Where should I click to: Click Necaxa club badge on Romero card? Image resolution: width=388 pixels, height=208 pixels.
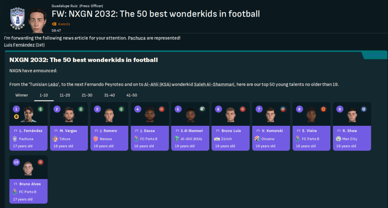pyautogui.click(x=96, y=139)
